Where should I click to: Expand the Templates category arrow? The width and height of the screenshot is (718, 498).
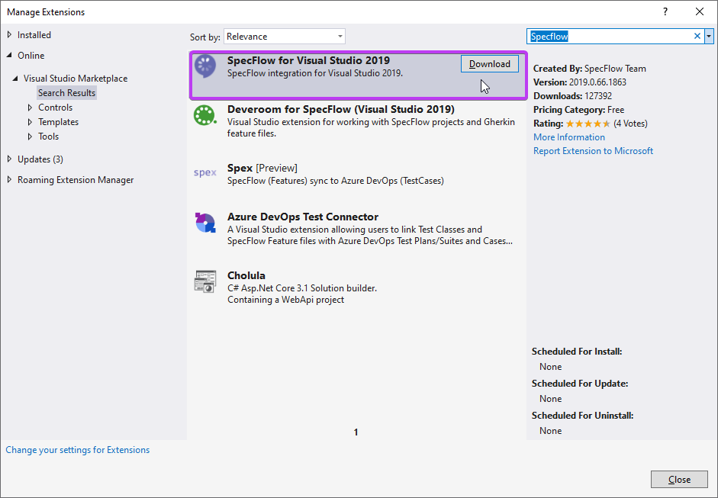coord(31,122)
